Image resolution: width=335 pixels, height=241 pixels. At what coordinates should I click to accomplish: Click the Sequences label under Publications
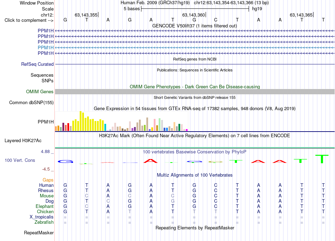tap(42, 75)
